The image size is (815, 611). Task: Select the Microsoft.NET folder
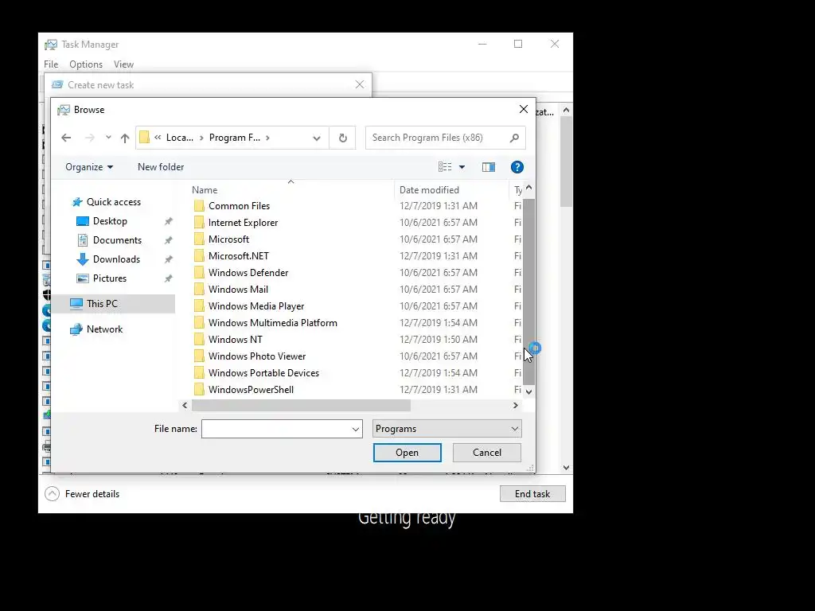pyautogui.click(x=239, y=255)
